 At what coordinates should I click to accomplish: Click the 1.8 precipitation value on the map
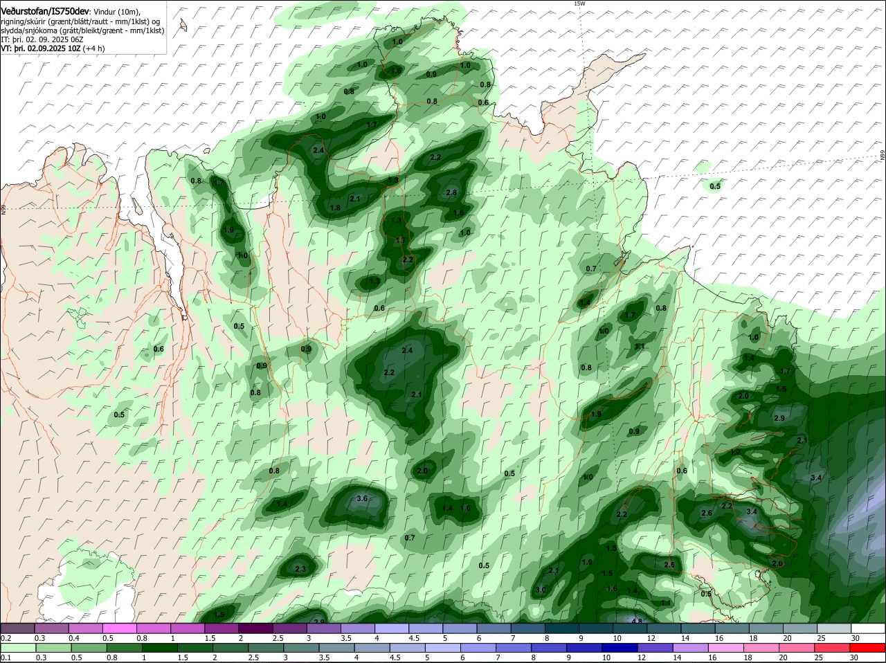(x=335, y=208)
